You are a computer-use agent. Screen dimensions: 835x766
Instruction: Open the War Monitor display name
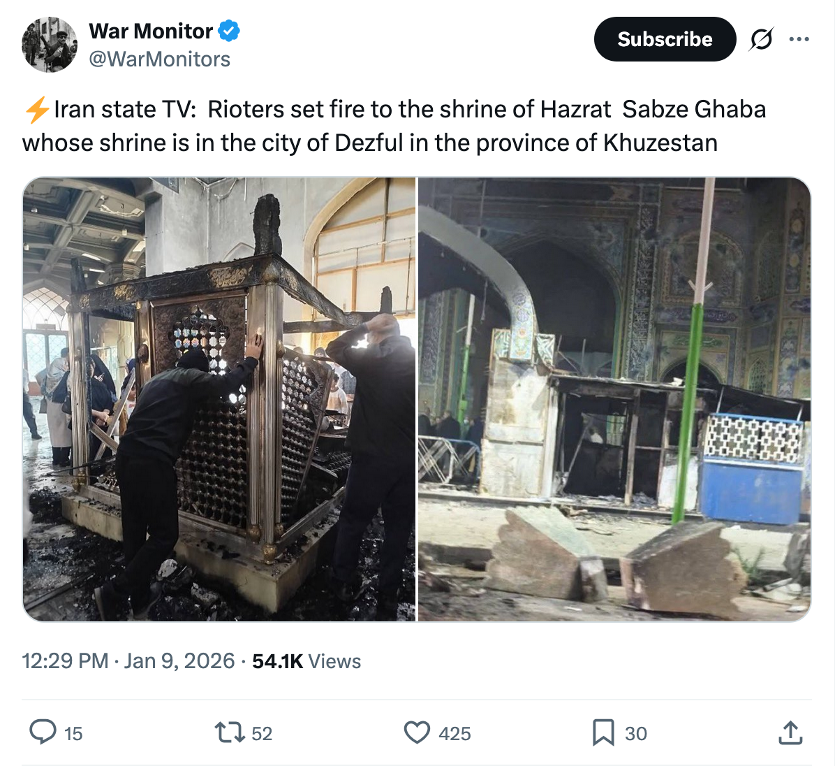click(151, 31)
